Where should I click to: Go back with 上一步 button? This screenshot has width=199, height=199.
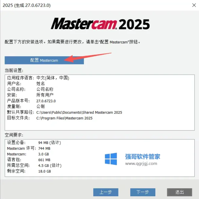point(106,192)
